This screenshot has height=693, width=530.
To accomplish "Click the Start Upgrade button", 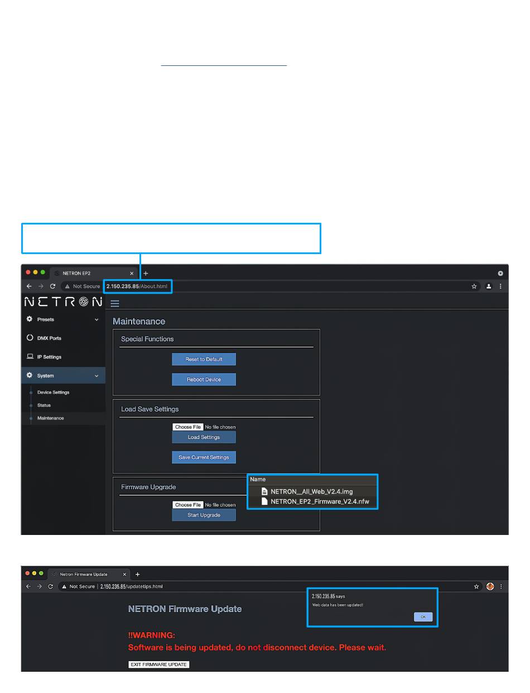I will coord(204,515).
